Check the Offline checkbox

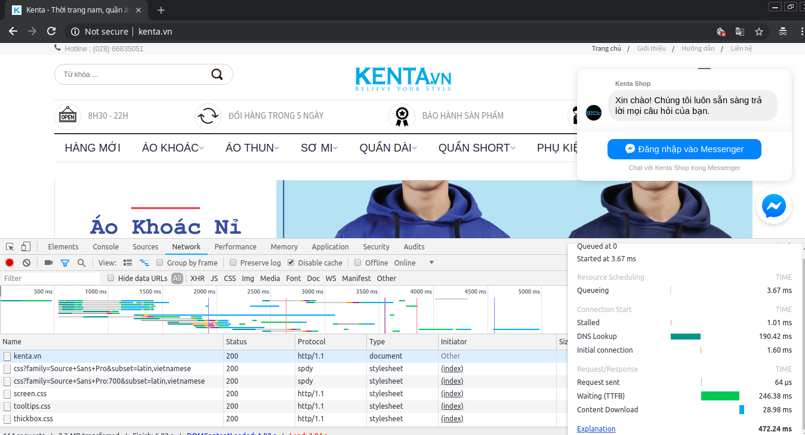358,263
